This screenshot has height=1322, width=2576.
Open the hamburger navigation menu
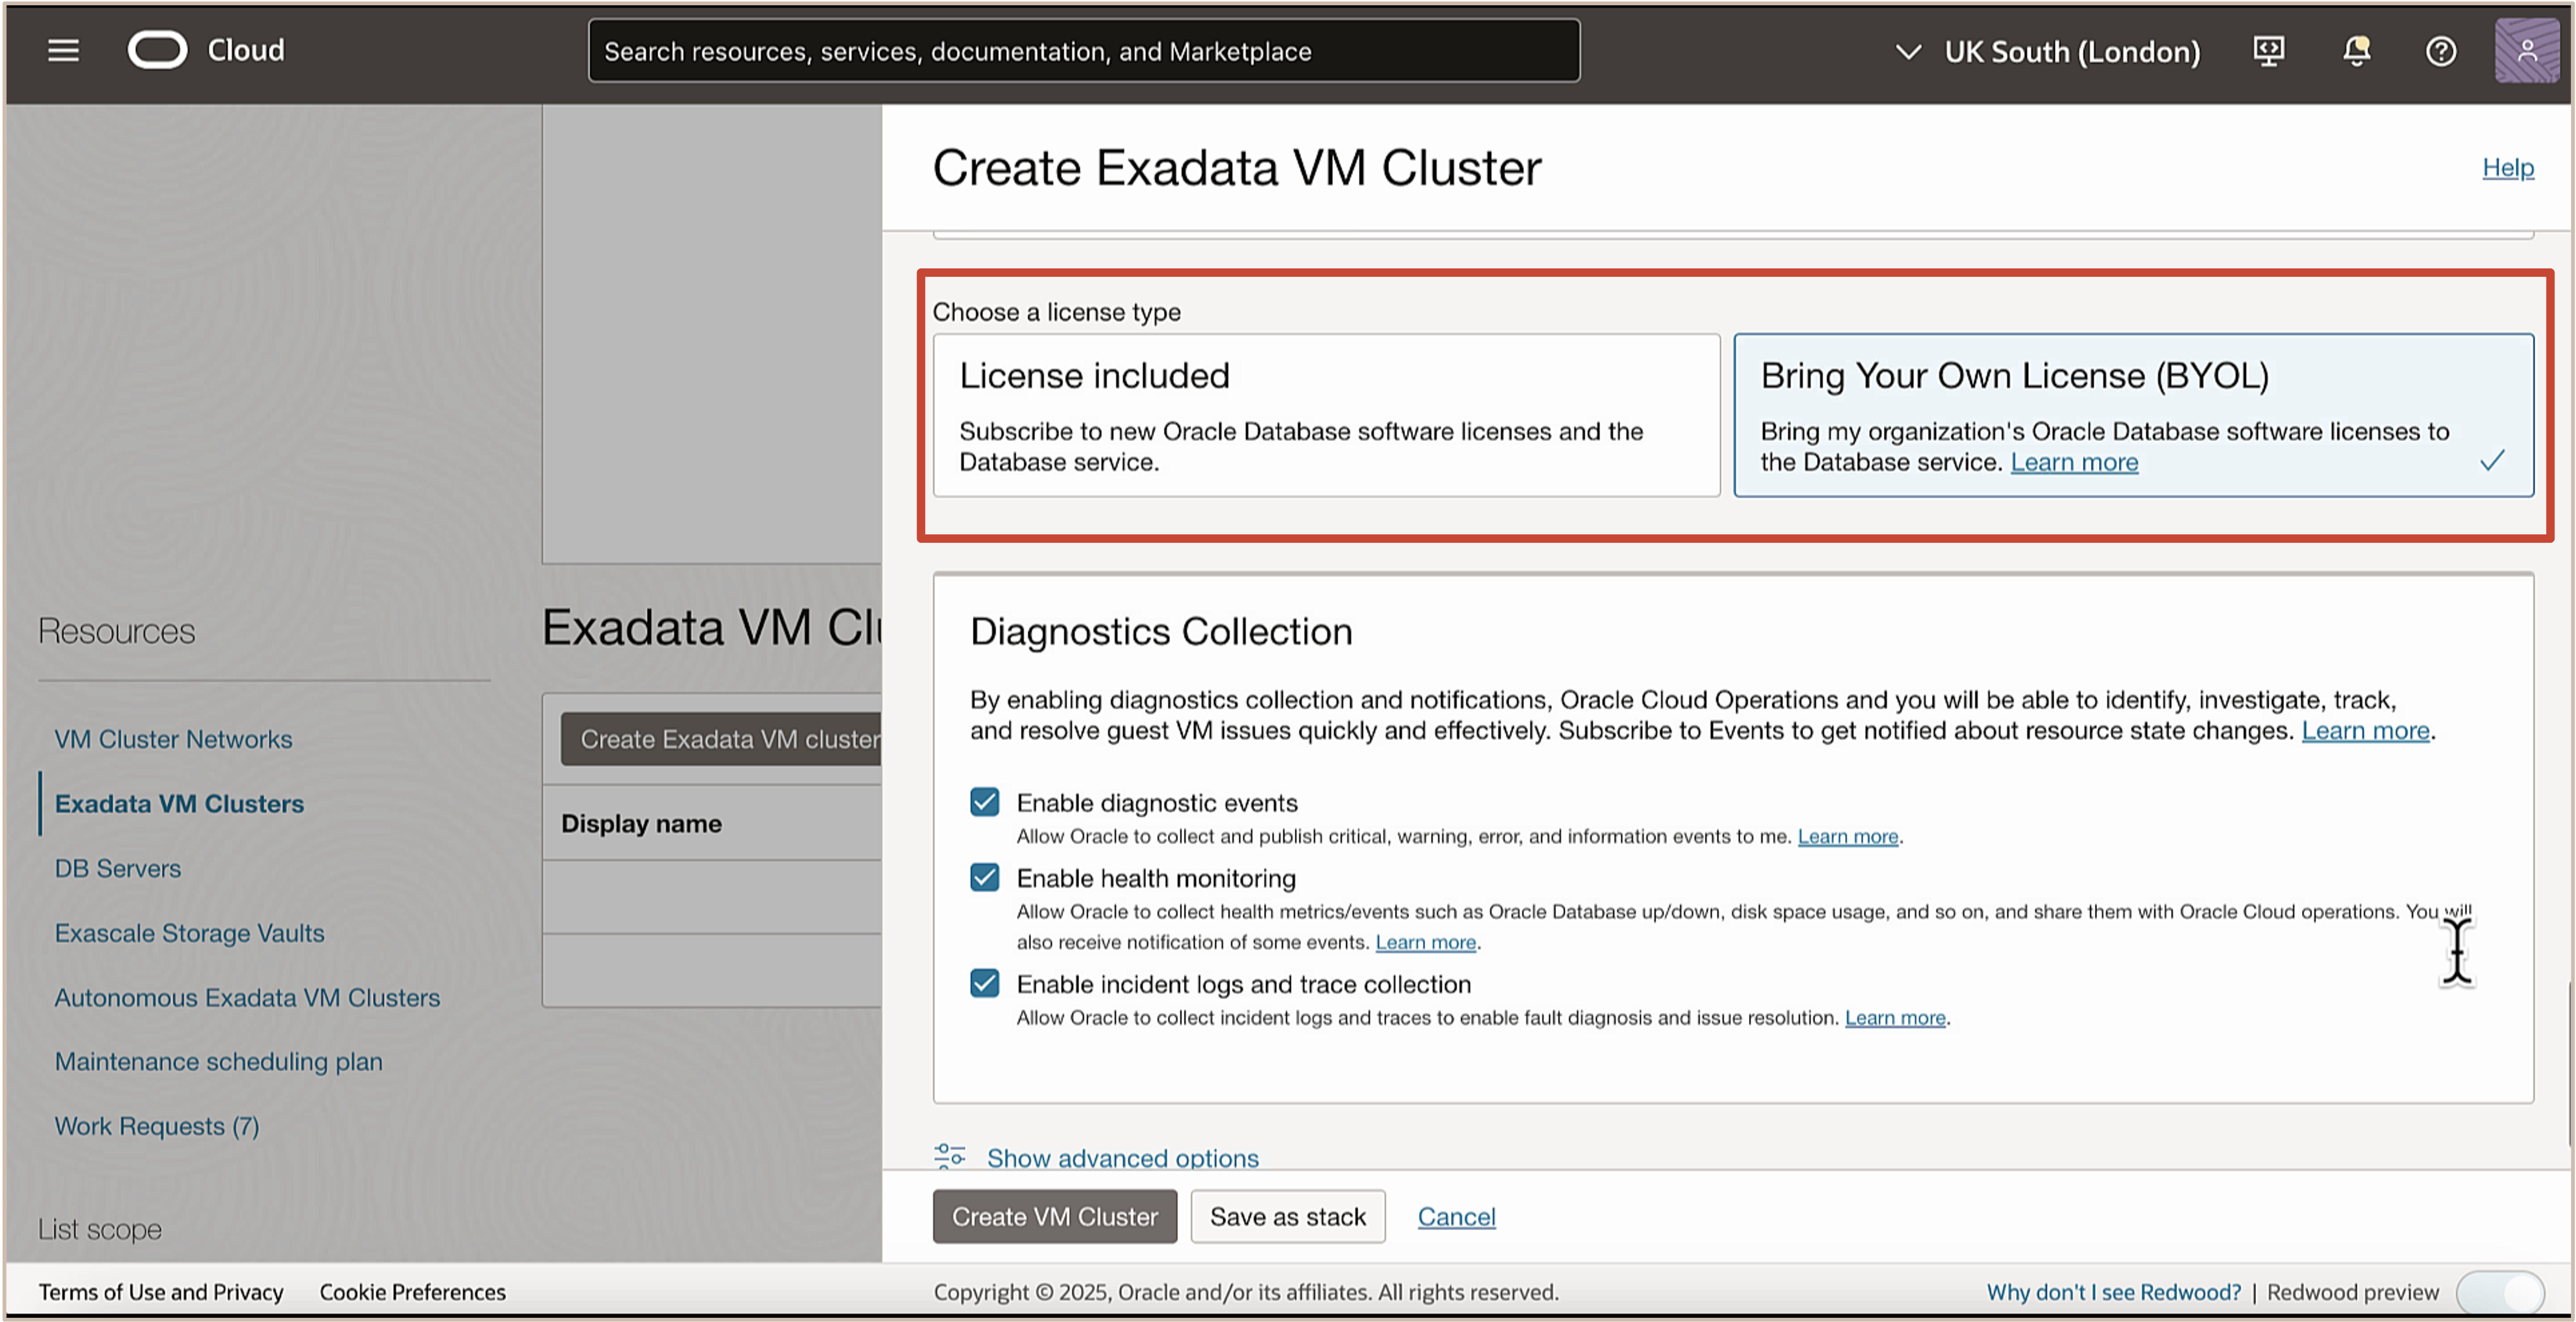[63, 50]
